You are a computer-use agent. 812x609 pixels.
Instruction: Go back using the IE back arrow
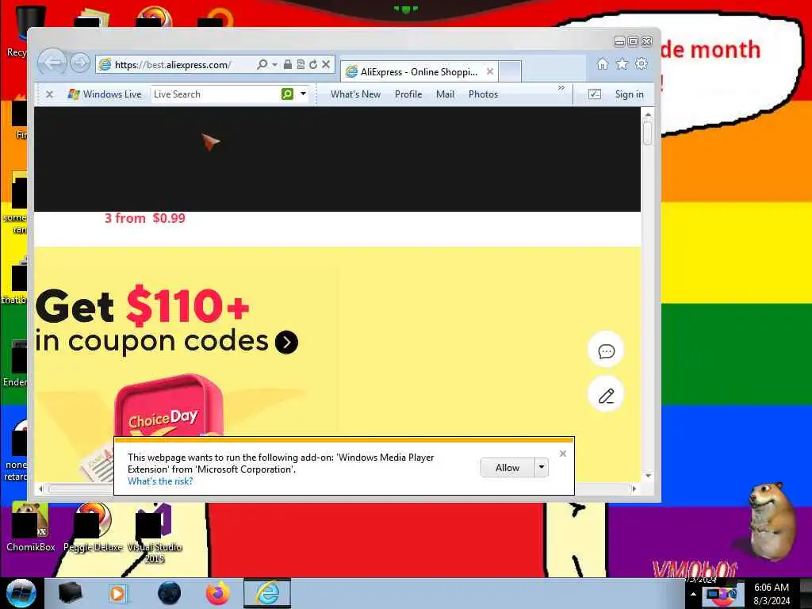(x=52, y=63)
